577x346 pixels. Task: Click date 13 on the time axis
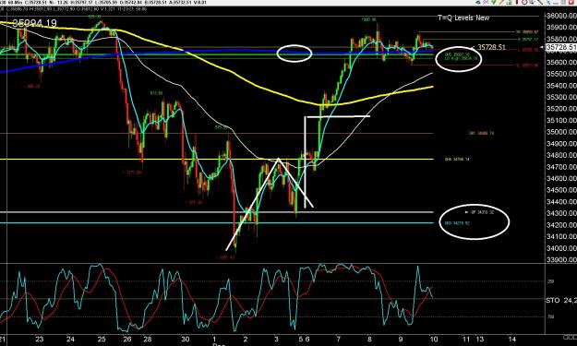[x=480, y=340]
